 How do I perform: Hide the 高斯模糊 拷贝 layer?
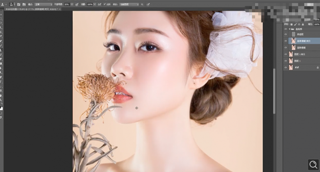tap(286, 41)
